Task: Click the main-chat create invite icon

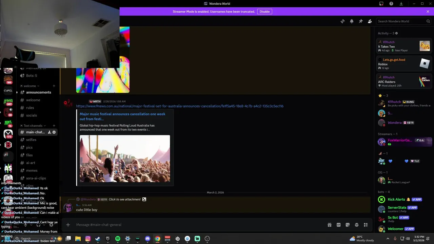Action: (49, 132)
